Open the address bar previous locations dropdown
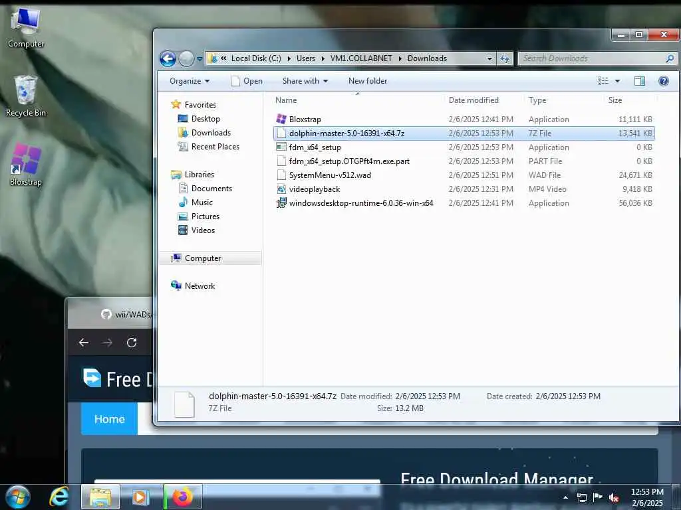681x510 pixels. pyautogui.click(x=489, y=58)
